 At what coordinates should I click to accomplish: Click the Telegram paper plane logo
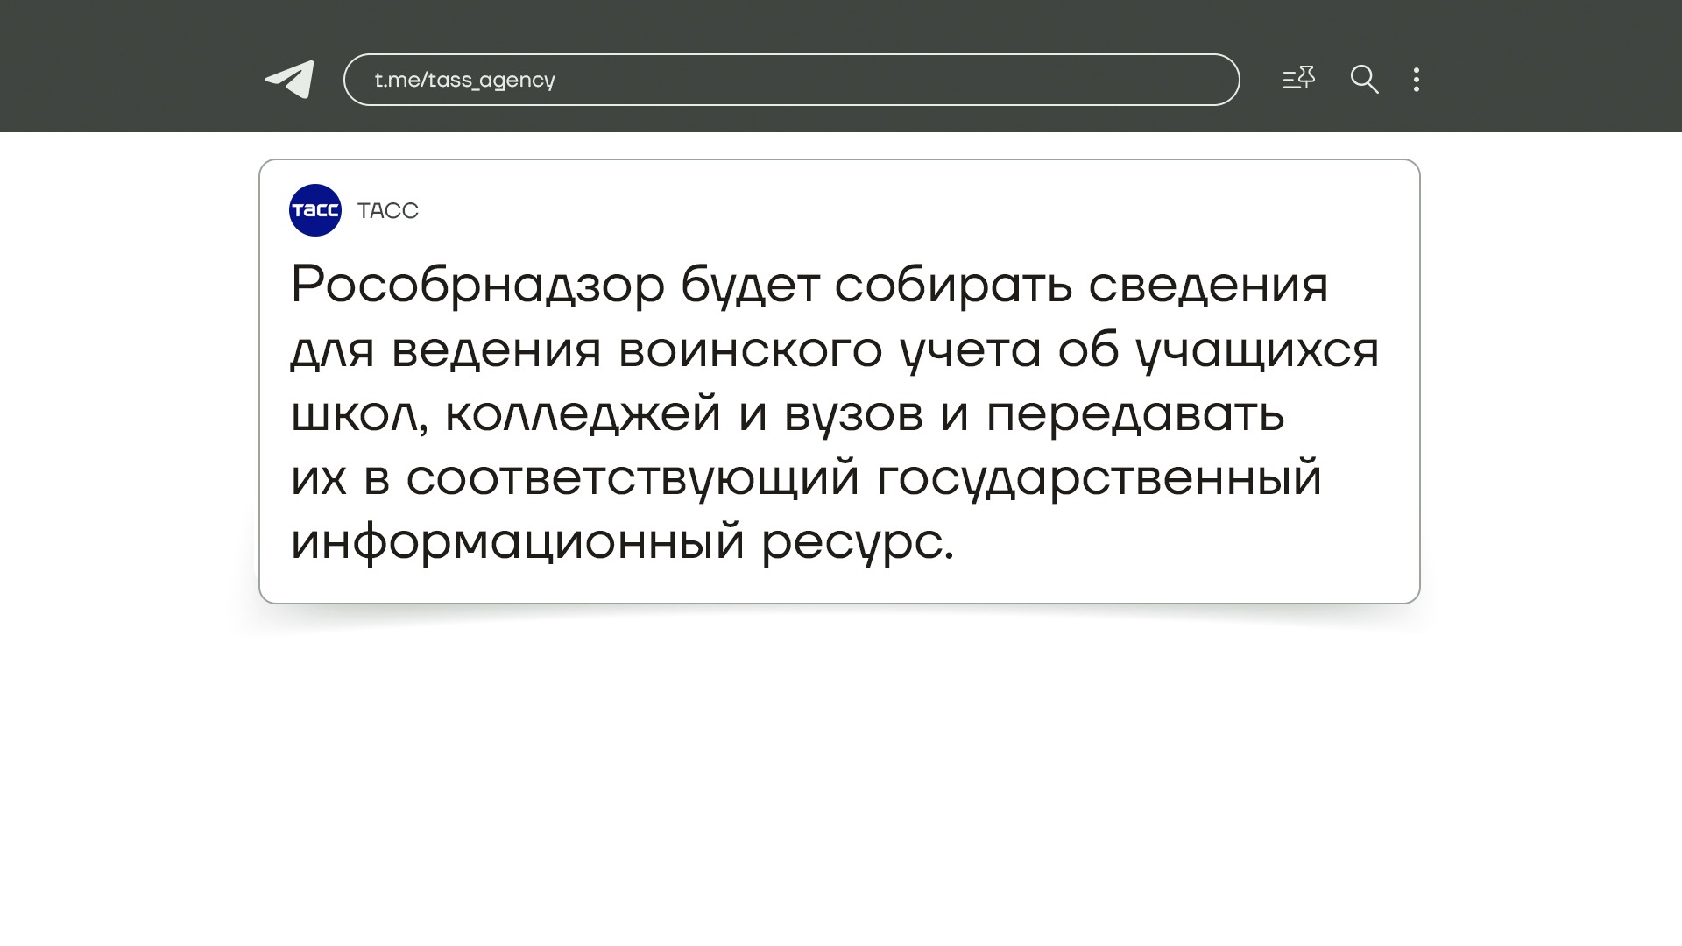coord(290,80)
